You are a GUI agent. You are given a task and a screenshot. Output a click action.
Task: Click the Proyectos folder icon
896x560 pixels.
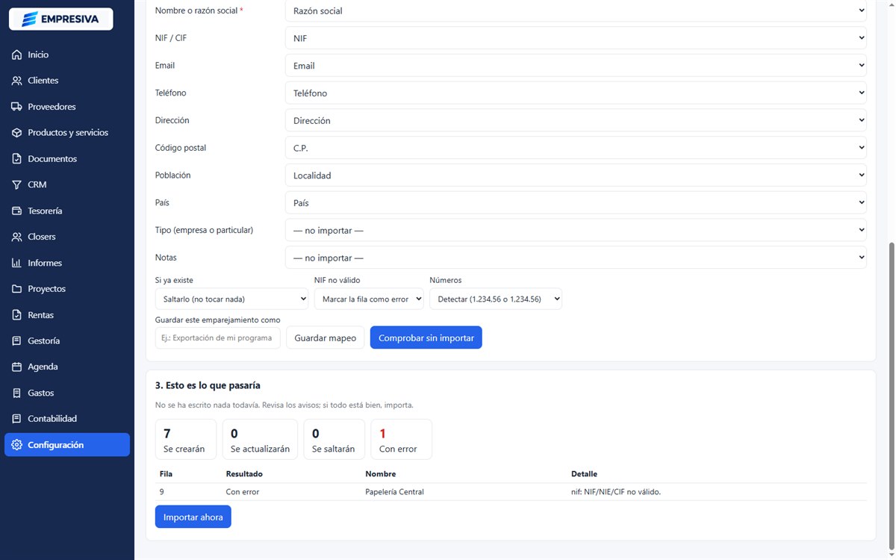(x=17, y=289)
